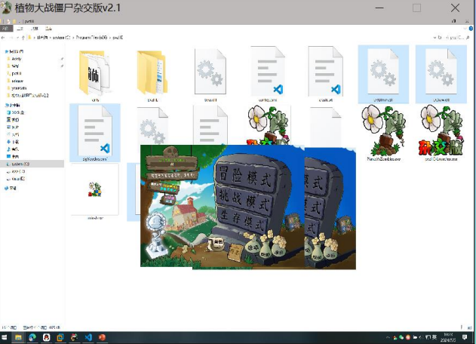Open PowerPoint from the taskbar
Screen dimensions: 476x344
[x=103, y=337]
